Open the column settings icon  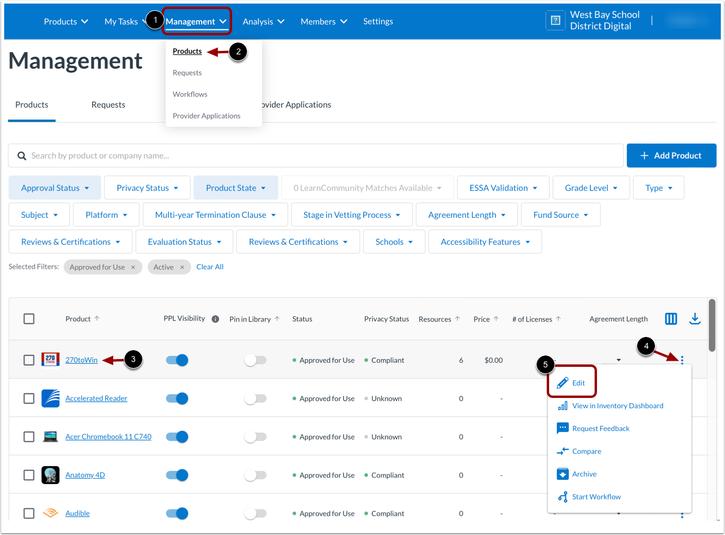[x=671, y=319]
